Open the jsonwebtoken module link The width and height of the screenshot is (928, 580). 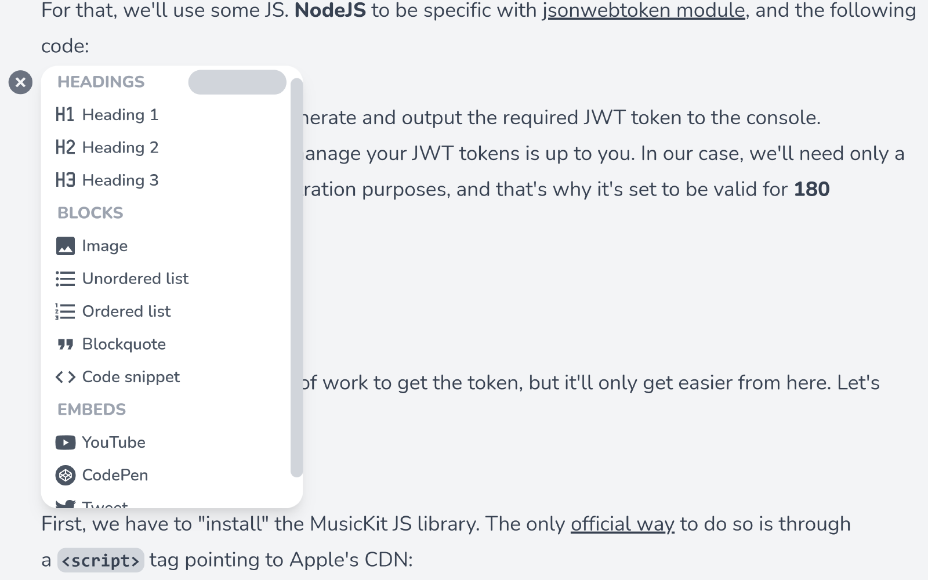[644, 10]
